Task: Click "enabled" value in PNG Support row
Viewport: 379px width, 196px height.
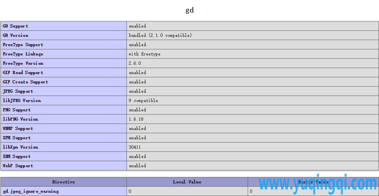Action: pyautogui.click(x=137, y=110)
